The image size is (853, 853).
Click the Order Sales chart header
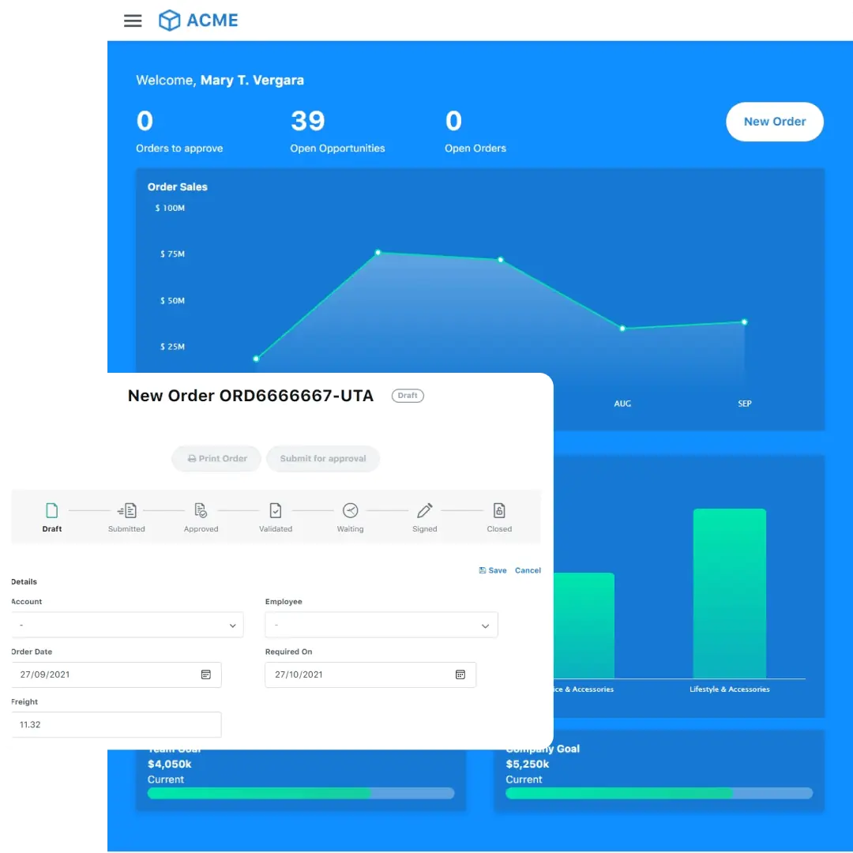tap(178, 186)
